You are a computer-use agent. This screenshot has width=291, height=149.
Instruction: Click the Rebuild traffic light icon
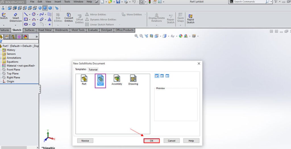[149, 2]
